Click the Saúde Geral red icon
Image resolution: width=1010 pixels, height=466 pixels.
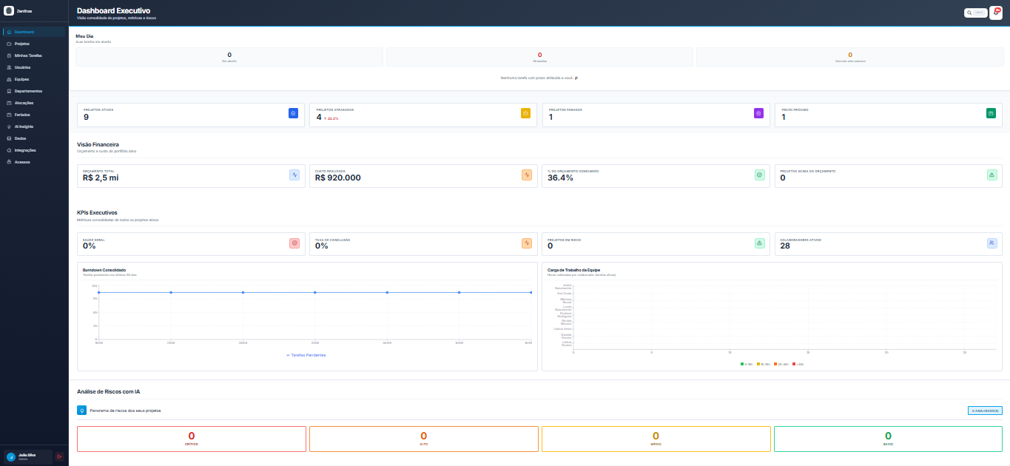(x=294, y=243)
